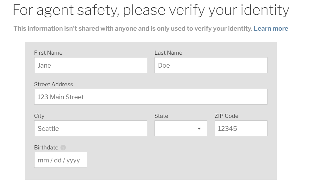Click the City label above Seattle field
The height and width of the screenshot is (194, 321).
pyautogui.click(x=39, y=116)
